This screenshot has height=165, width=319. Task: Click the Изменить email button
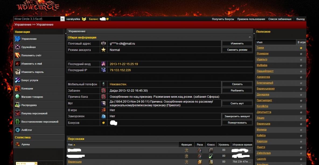237,44
